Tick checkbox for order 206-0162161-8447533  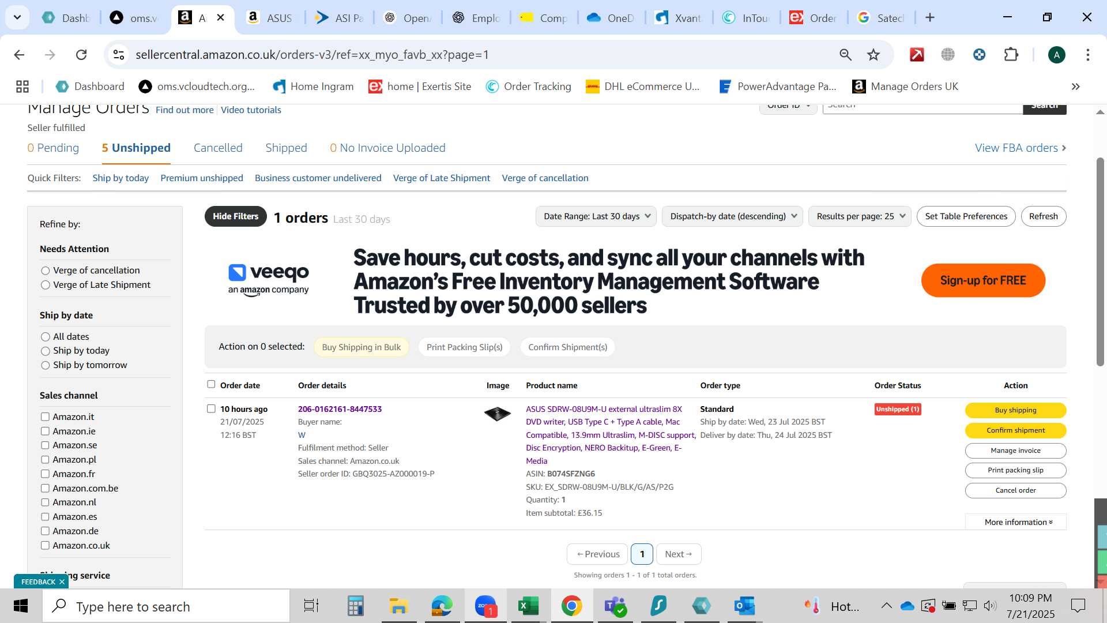(x=211, y=408)
